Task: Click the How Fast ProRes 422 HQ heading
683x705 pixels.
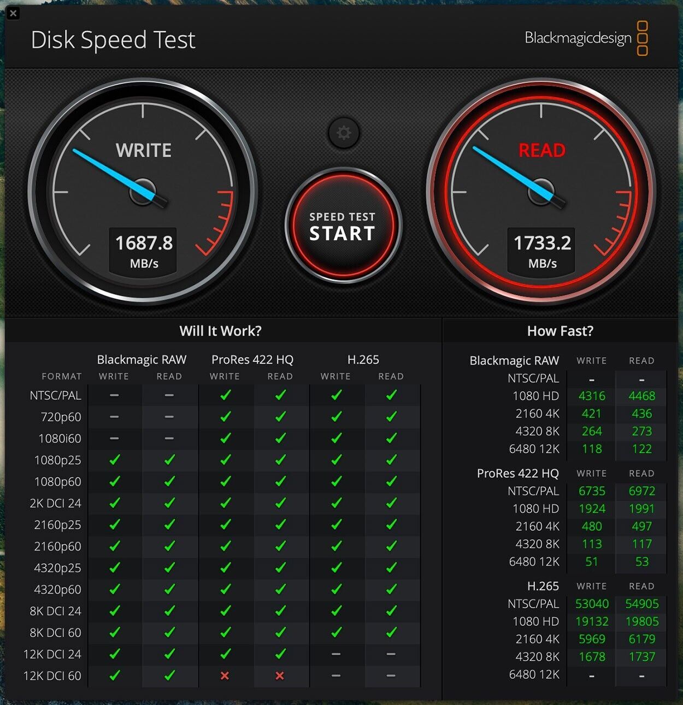Action: [518, 473]
